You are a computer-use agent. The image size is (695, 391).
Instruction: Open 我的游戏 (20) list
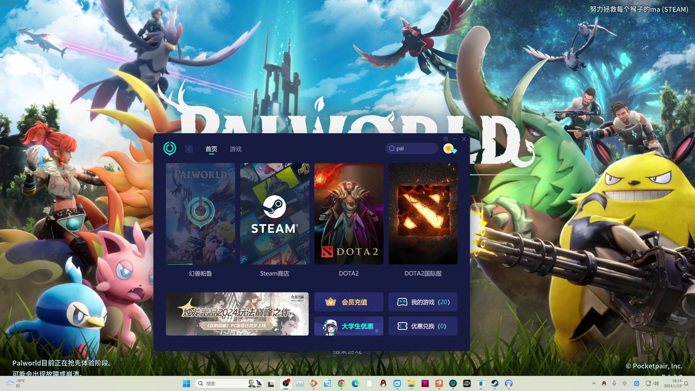click(x=423, y=302)
